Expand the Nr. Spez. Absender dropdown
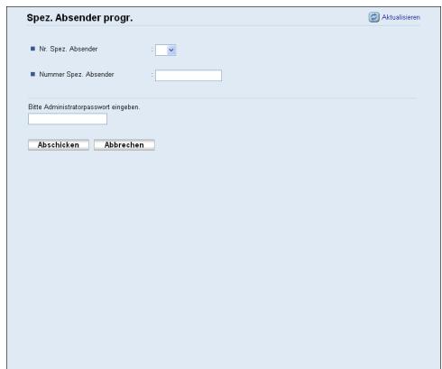Image resolution: width=442 pixels, height=369 pixels. [x=165, y=50]
